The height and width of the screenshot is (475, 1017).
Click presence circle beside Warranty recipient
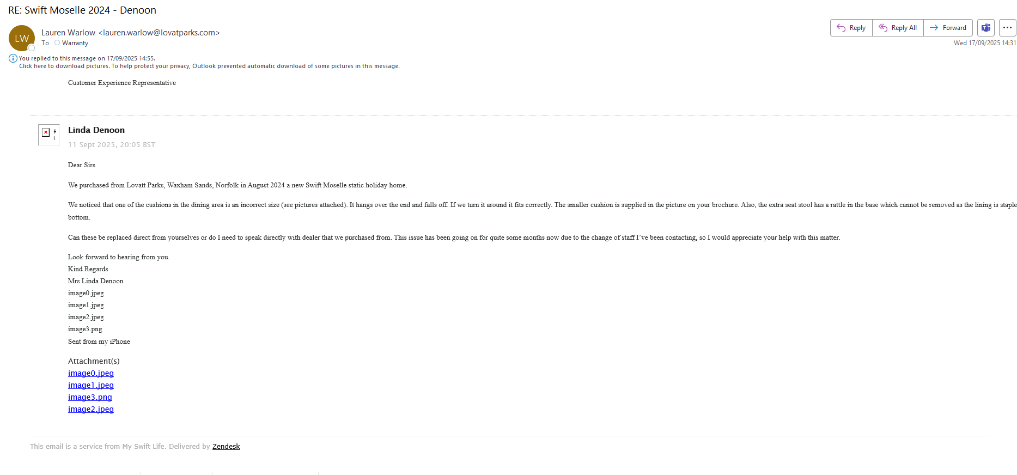coord(57,42)
